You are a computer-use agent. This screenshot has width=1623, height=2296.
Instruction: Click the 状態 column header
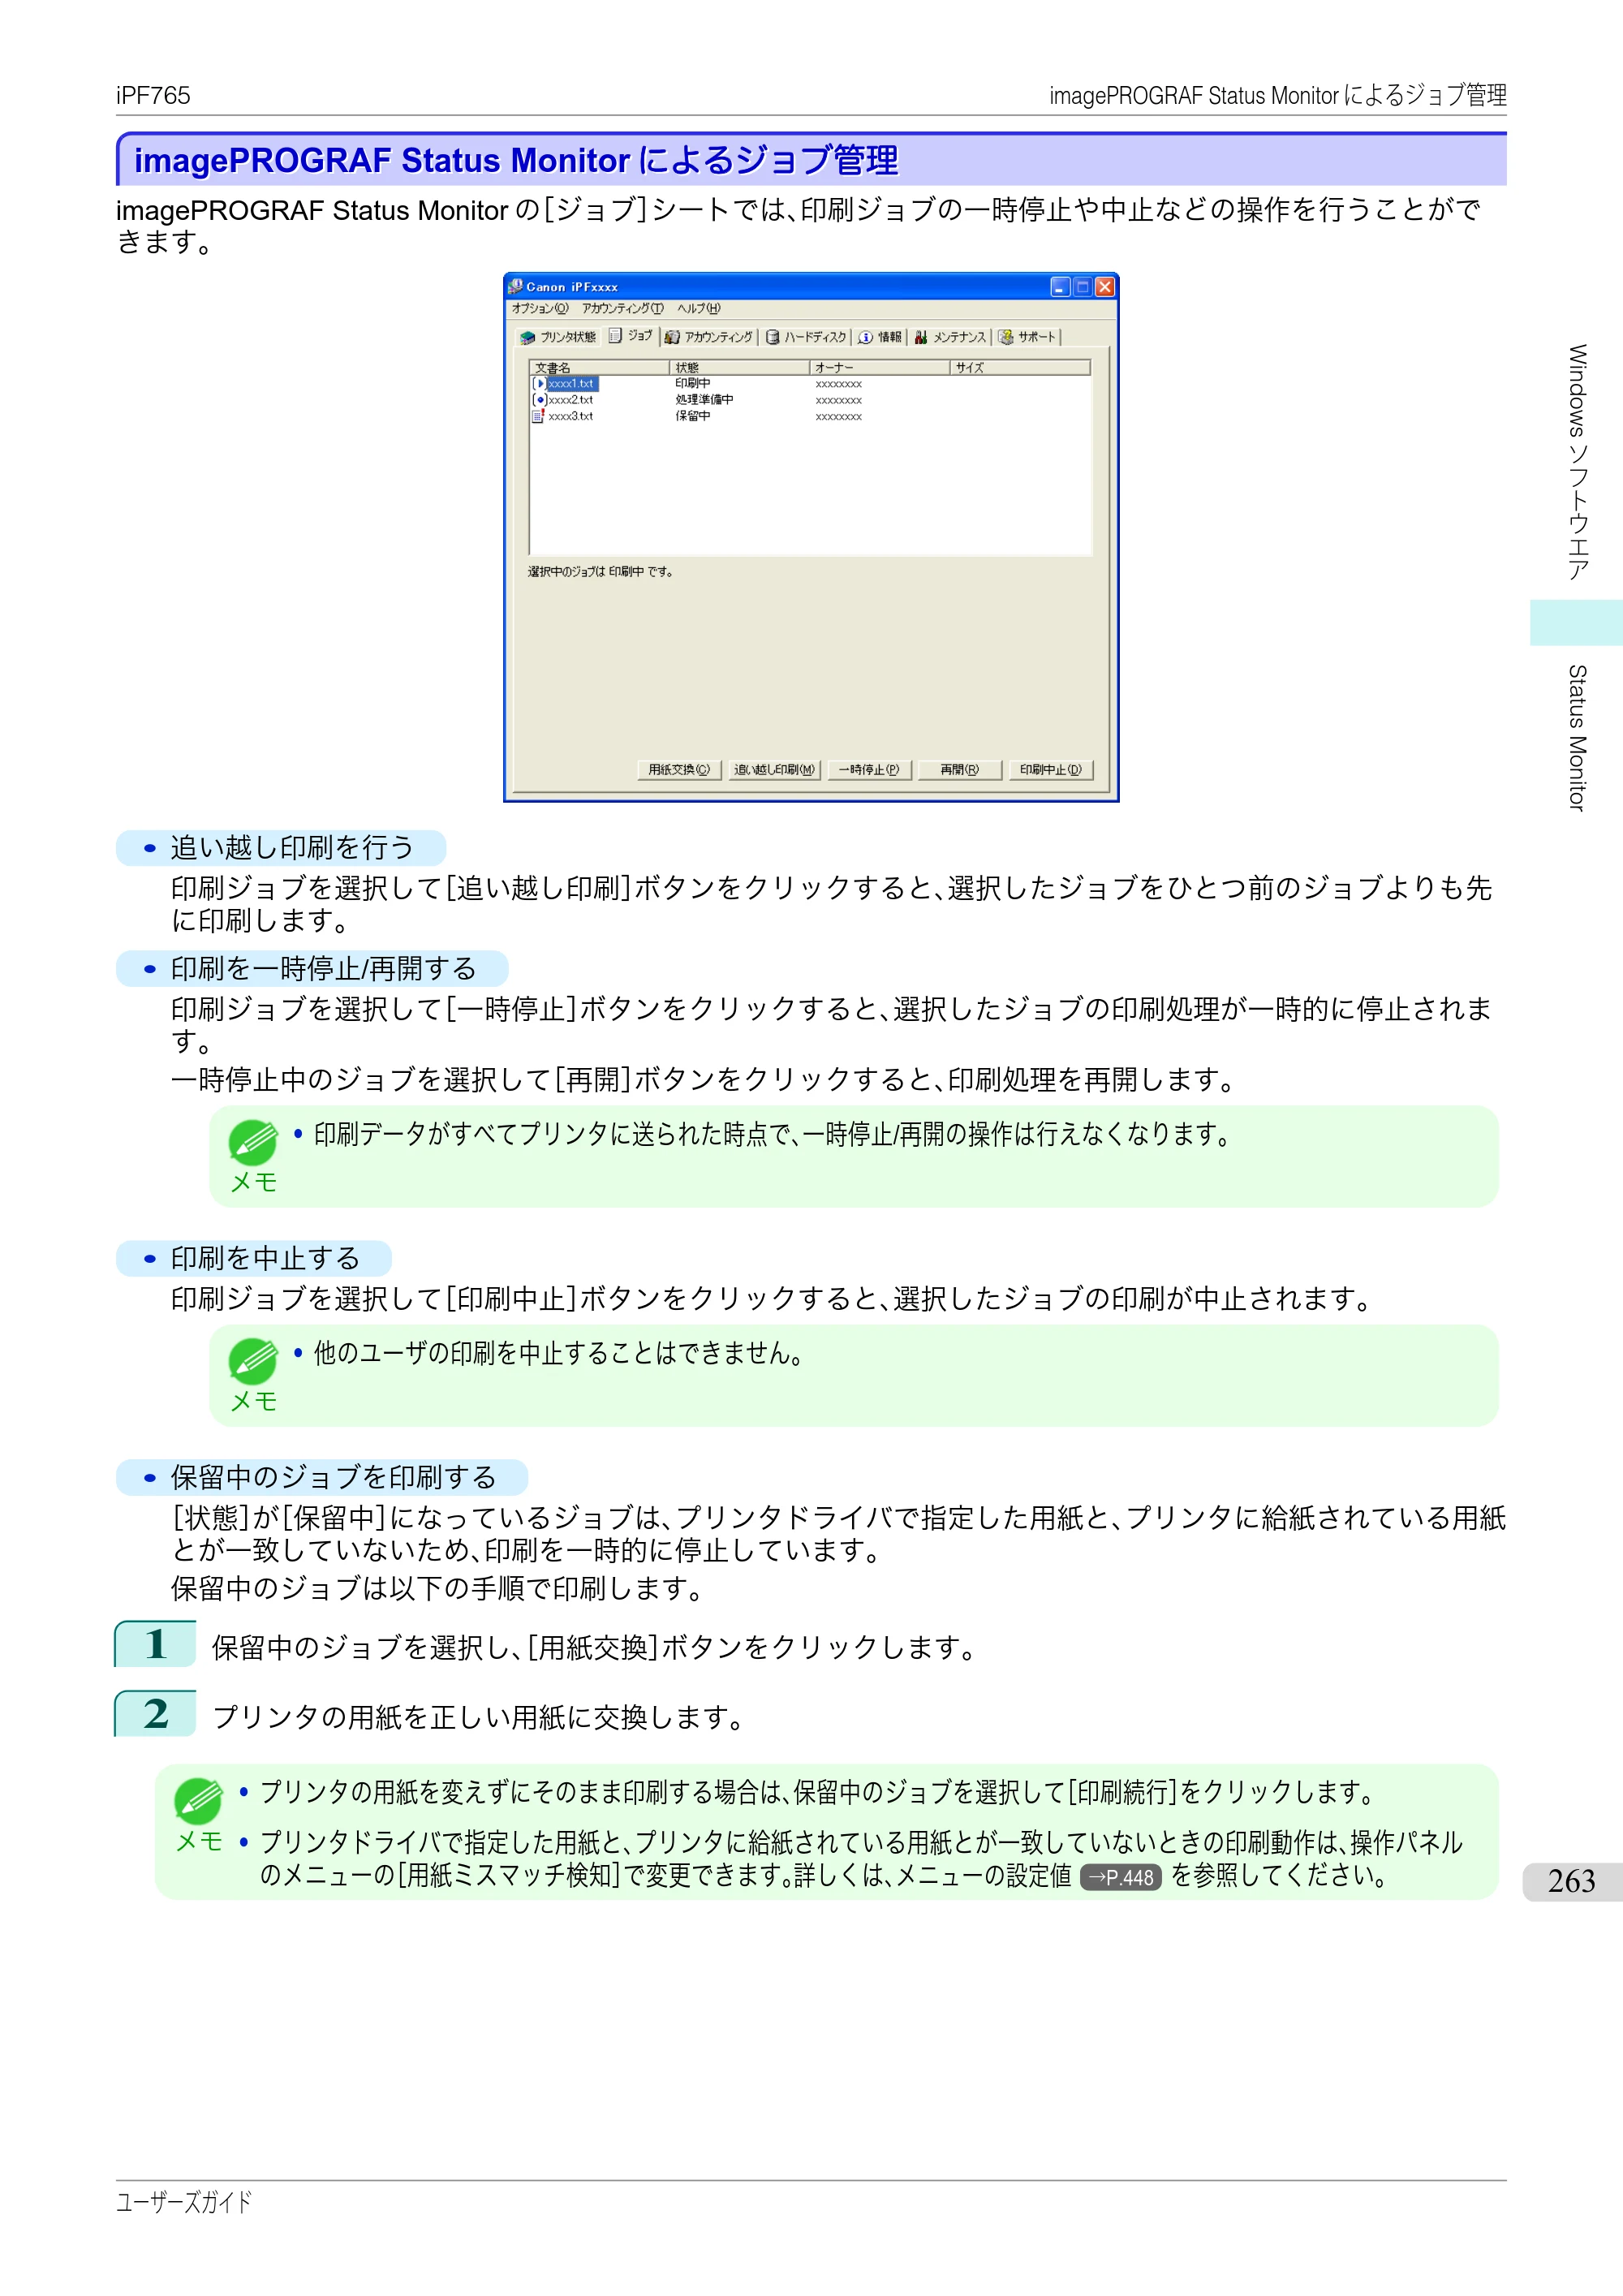pyautogui.click(x=739, y=368)
